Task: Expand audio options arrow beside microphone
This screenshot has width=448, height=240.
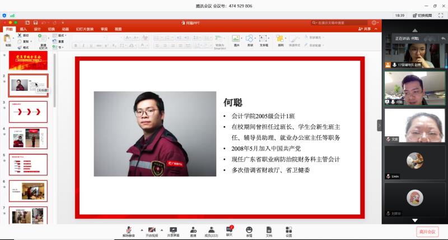Action: (142, 230)
